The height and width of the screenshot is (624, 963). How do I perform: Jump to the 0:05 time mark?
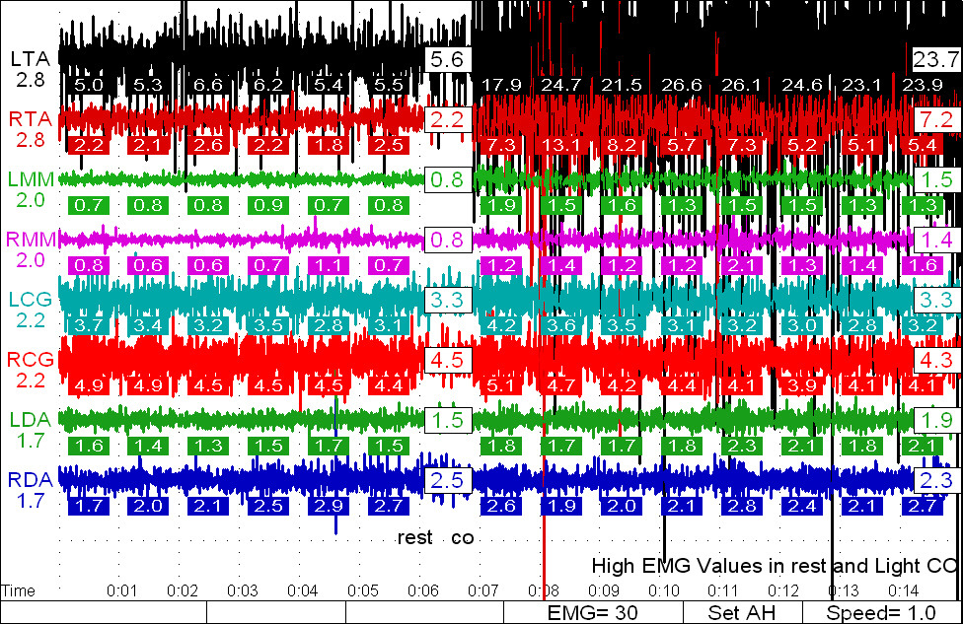point(363,590)
